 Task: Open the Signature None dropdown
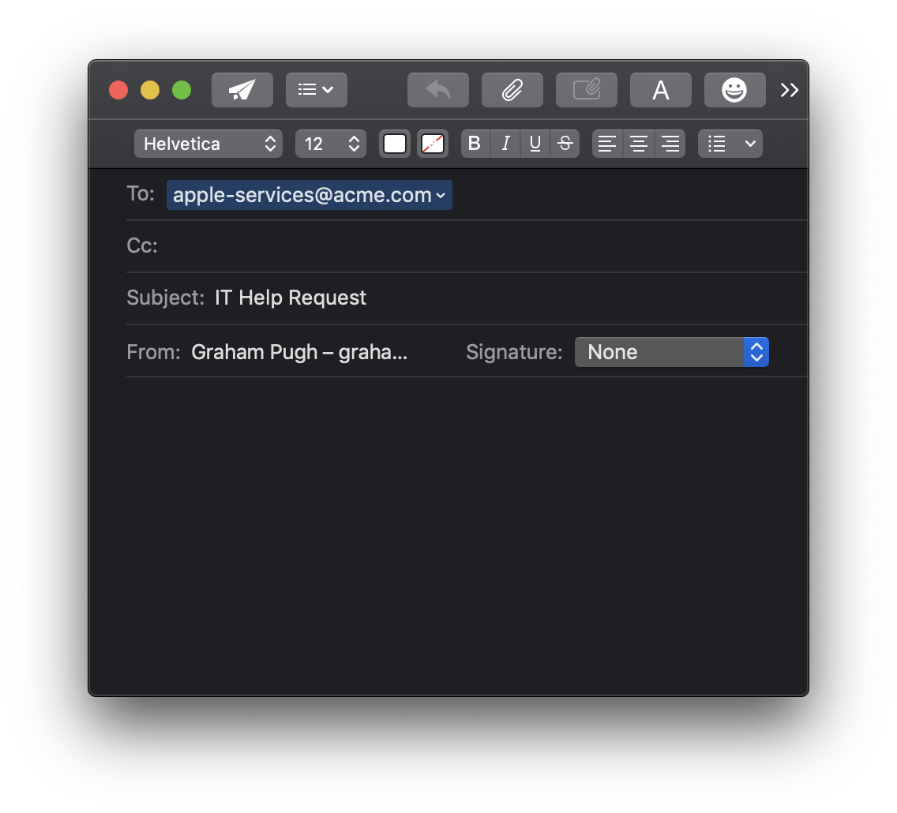tap(672, 352)
